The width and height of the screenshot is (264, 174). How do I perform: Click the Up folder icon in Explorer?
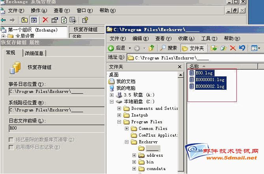point(151,48)
